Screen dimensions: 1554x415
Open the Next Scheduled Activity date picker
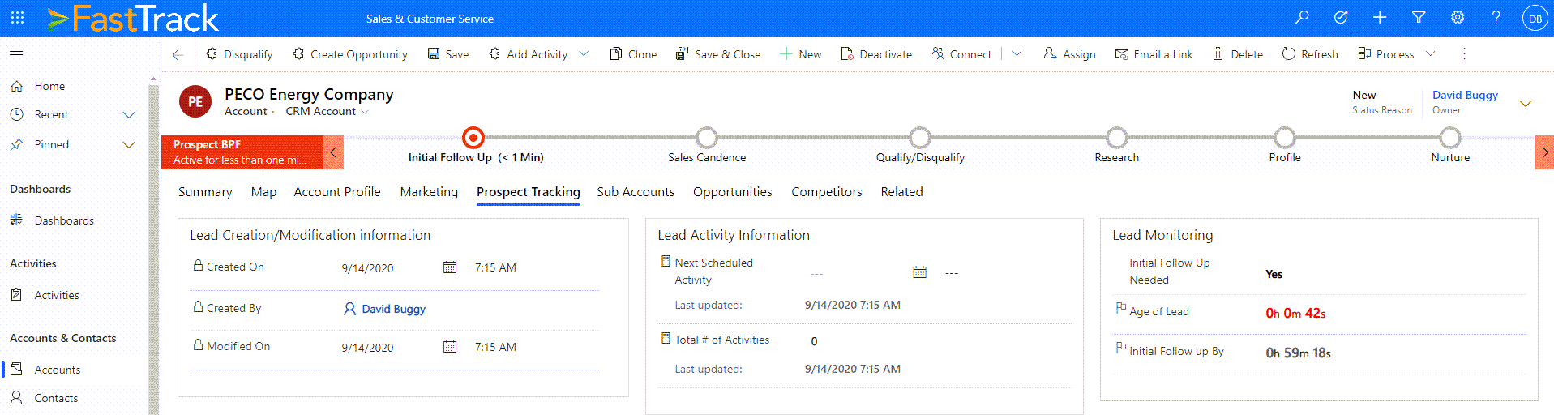(x=919, y=272)
